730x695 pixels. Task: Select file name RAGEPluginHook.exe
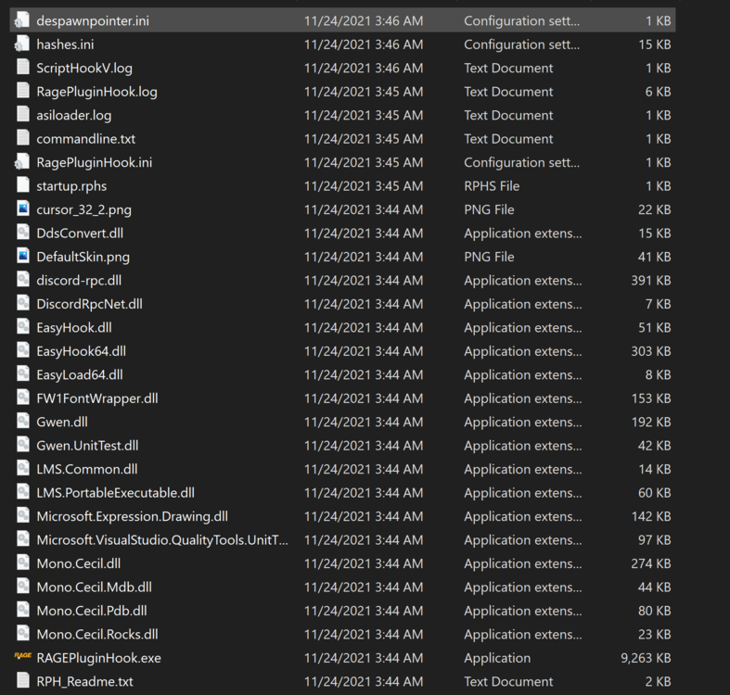[x=98, y=658]
